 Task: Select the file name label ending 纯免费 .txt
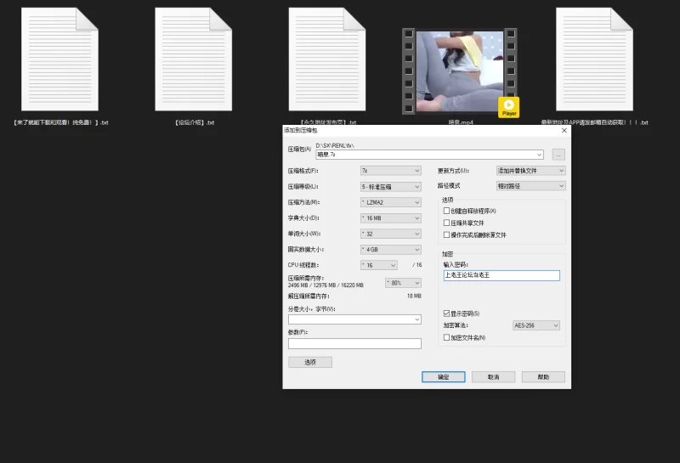[60, 122]
